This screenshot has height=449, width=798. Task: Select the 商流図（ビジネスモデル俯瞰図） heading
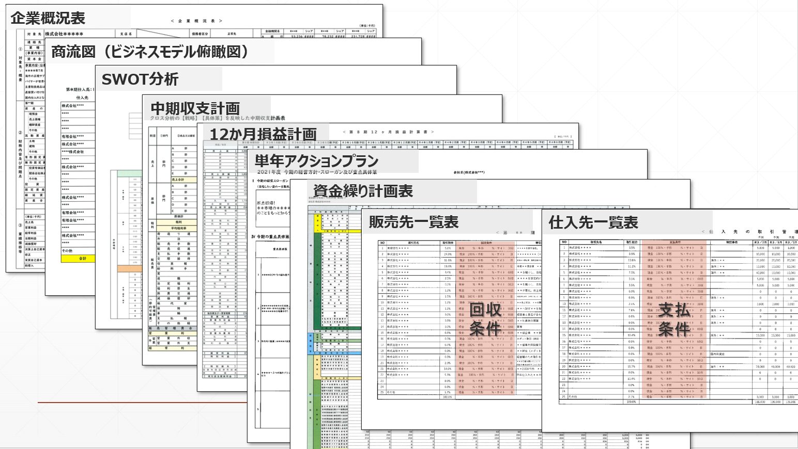tap(150, 52)
